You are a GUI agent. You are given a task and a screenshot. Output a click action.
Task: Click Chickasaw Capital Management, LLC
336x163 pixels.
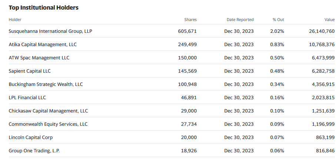[x=48, y=111]
